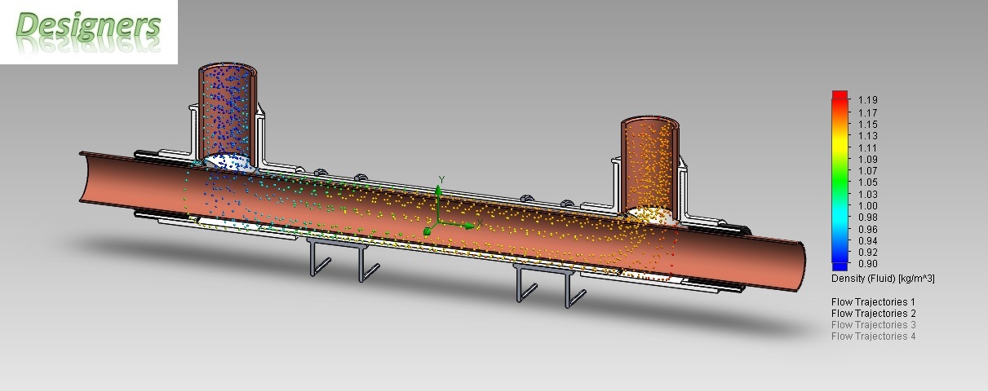Click the coordinate triad at model origin
This screenshot has height=391, width=988.
point(449,209)
